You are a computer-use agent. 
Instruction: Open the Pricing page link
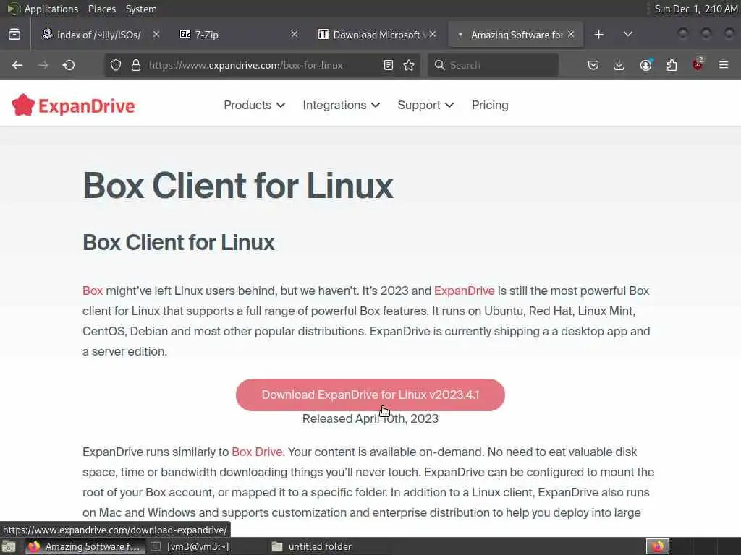tap(490, 105)
